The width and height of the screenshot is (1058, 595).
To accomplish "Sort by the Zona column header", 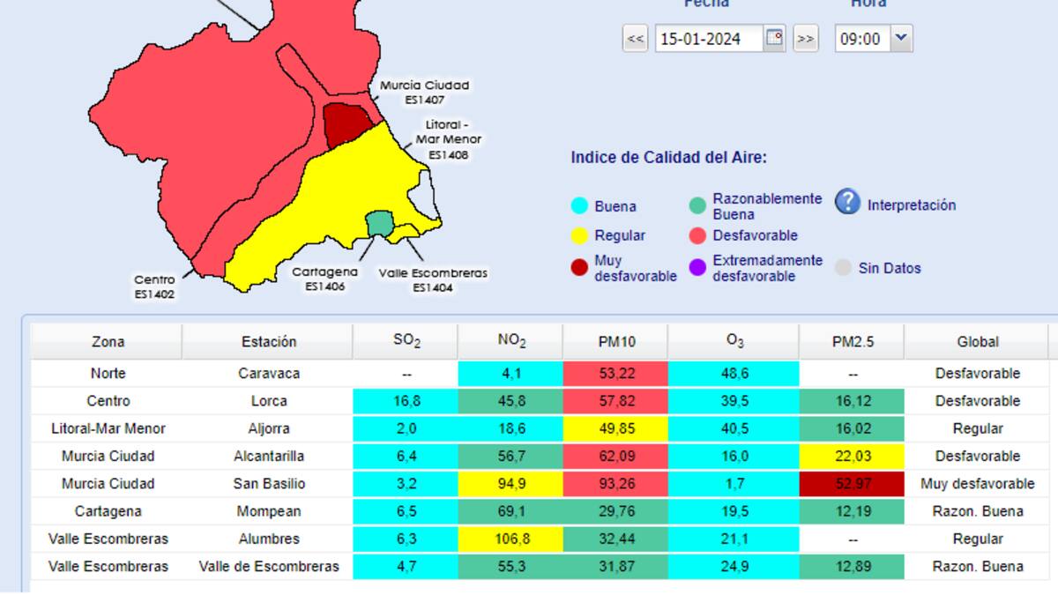I will (108, 342).
